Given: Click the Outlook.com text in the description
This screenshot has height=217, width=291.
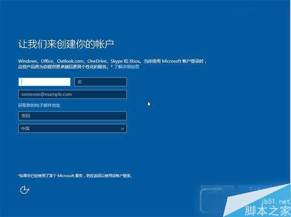Looking at the screenshot, I should (72, 61).
